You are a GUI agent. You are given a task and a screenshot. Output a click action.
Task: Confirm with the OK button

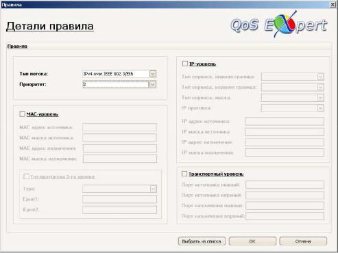pyautogui.click(x=252, y=241)
